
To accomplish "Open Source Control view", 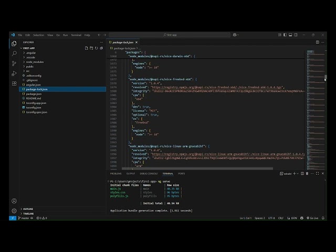I will [14, 64].
